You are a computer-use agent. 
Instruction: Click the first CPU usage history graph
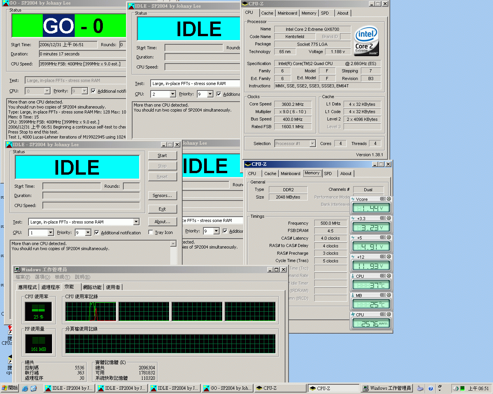pyautogui.click(x=91, y=311)
